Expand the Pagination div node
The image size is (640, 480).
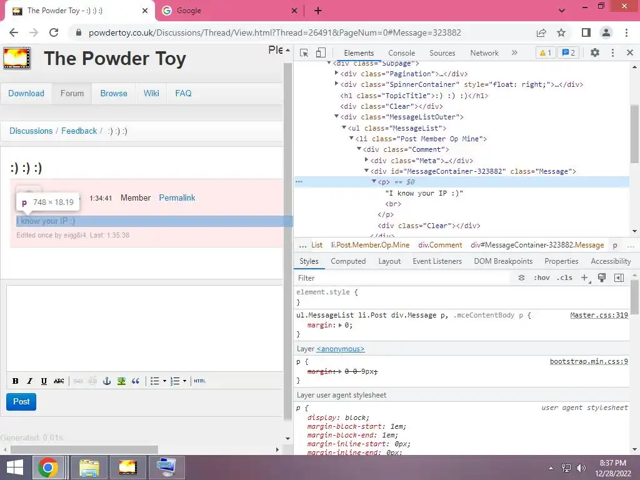pos(336,73)
